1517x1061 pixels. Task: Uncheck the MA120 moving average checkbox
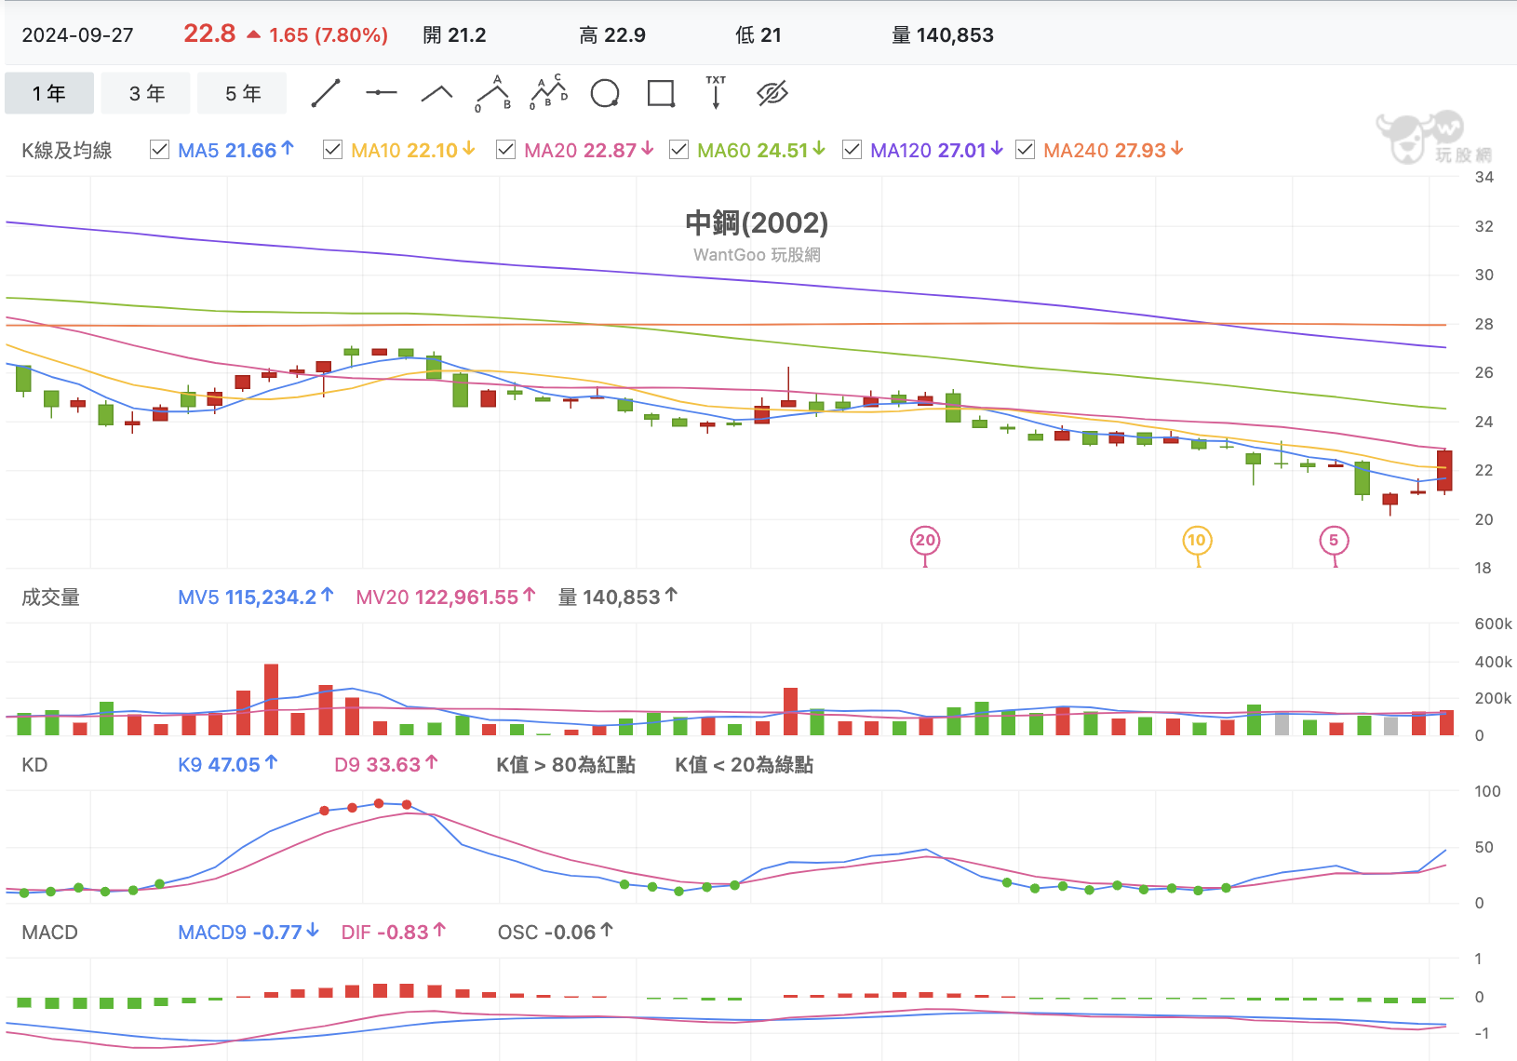(852, 150)
